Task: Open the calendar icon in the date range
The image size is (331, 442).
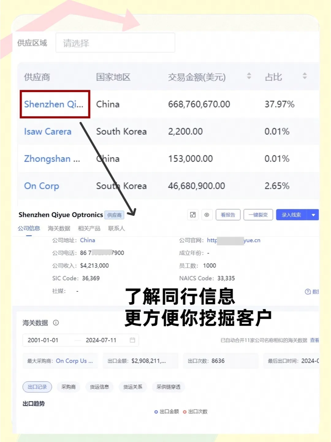Action: coord(132,340)
